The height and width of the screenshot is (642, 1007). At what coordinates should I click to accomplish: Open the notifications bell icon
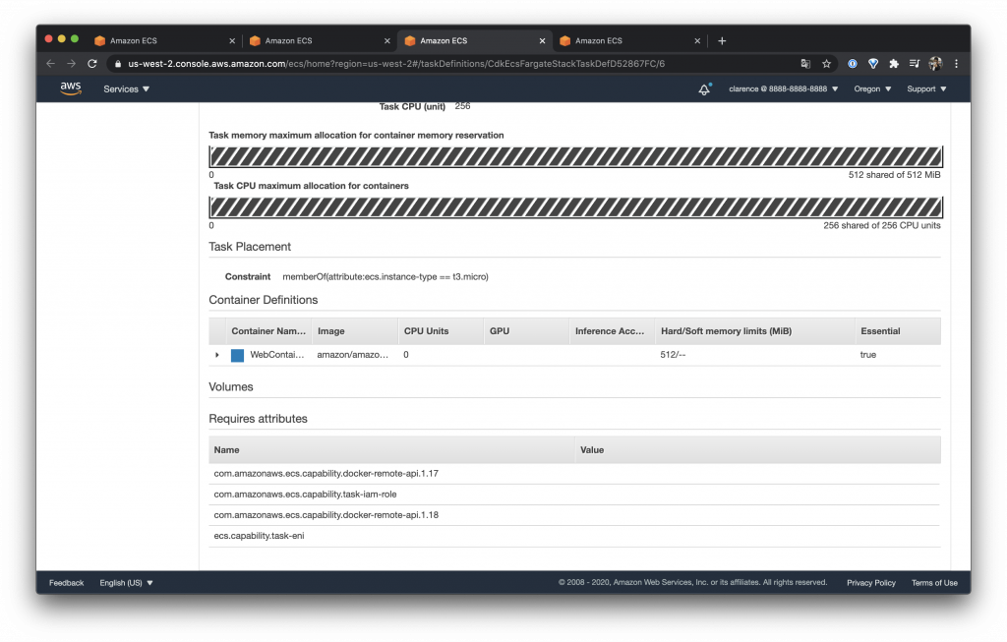704,89
